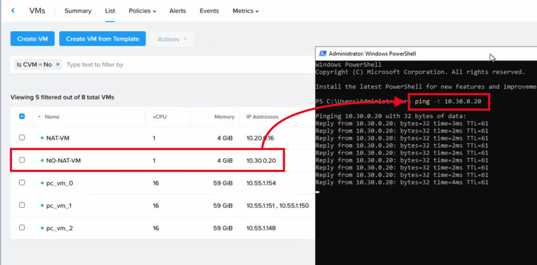The image size is (537, 265).
Task: Click the back chevron beside VMs
Action: pos(13,10)
